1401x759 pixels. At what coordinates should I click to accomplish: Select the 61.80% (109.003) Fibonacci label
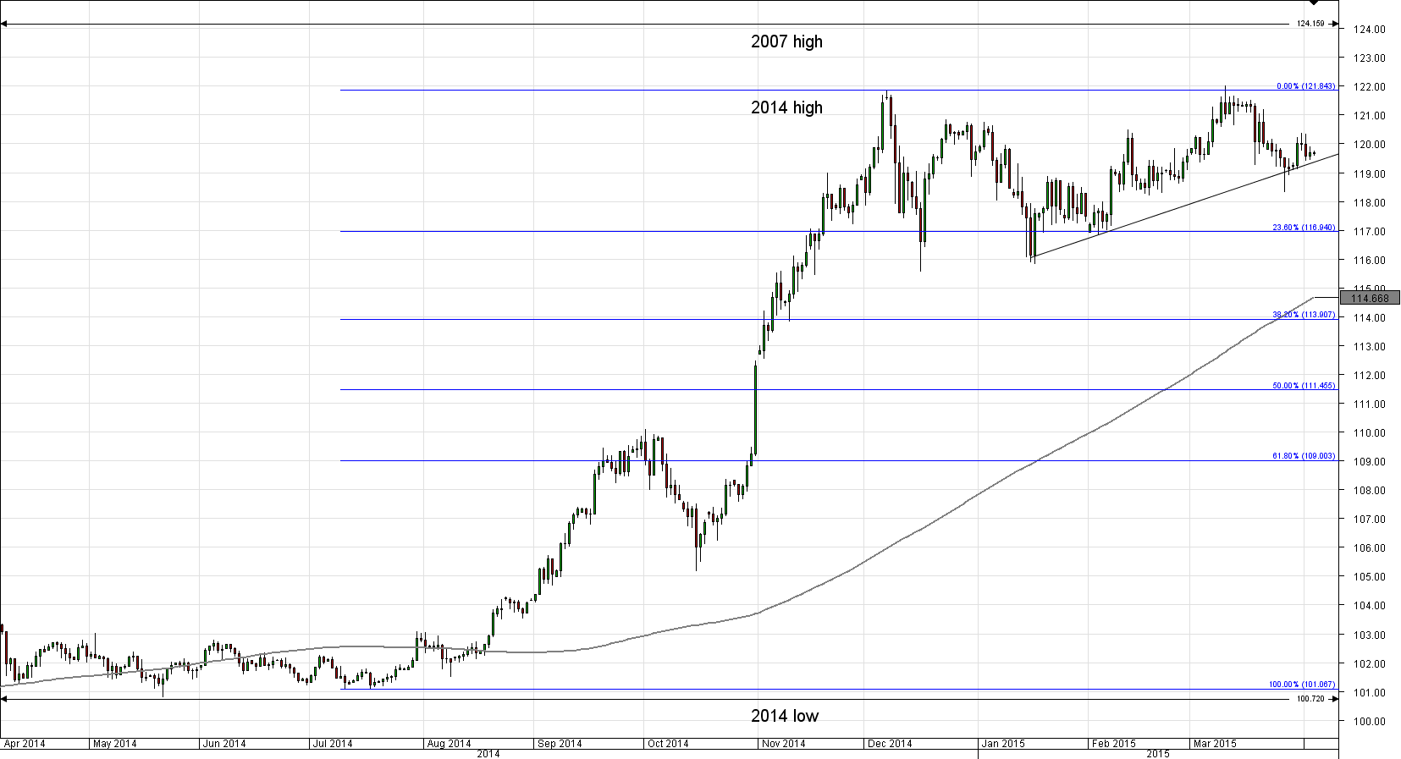[1304, 456]
